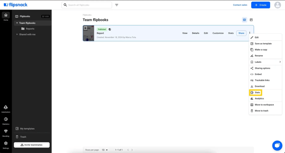This screenshot has height=153, width=285.
Task: Go to previous page arrow
Action: click(128, 150)
